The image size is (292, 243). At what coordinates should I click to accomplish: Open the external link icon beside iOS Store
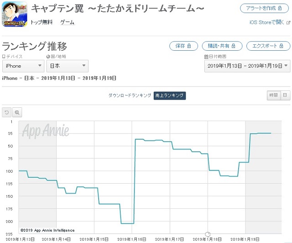click(288, 23)
